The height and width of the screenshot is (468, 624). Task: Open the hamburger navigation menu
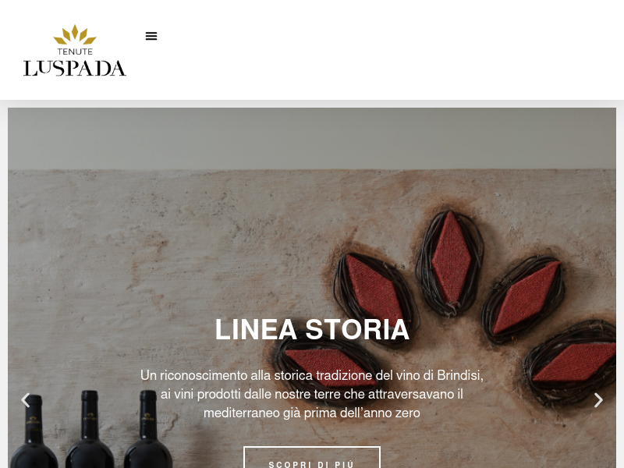click(151, 36)
